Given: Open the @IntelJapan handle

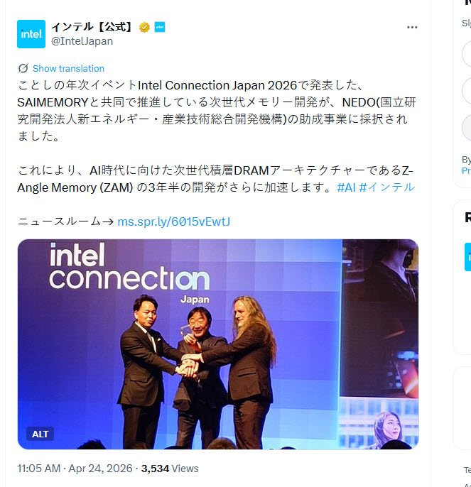Looking at the screenshot, I should click(82, 41).
